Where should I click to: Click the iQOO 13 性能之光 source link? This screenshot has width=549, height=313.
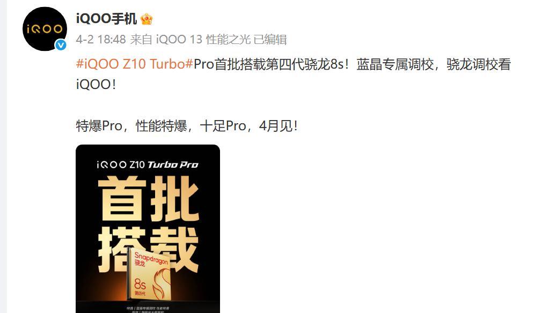[x=203, y=40]
